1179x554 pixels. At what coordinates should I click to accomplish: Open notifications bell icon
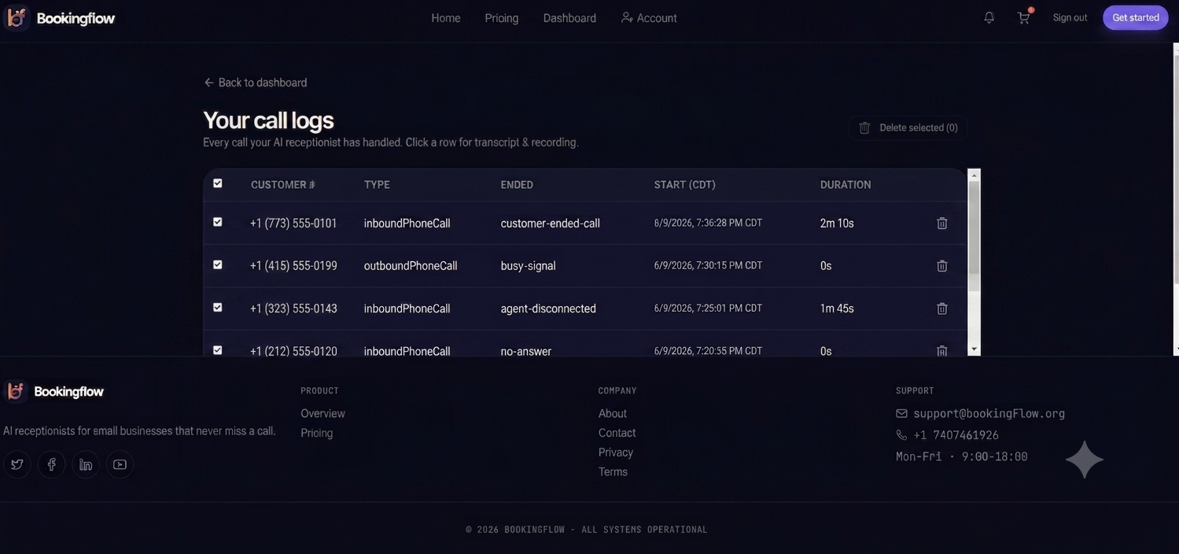(989, 17)
